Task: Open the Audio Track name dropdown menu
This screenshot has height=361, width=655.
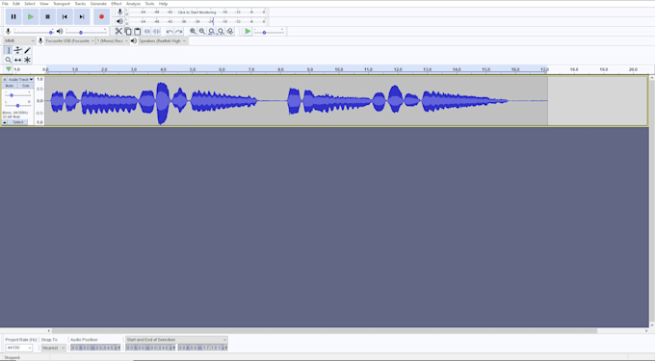Action: [x=20, y=79]
